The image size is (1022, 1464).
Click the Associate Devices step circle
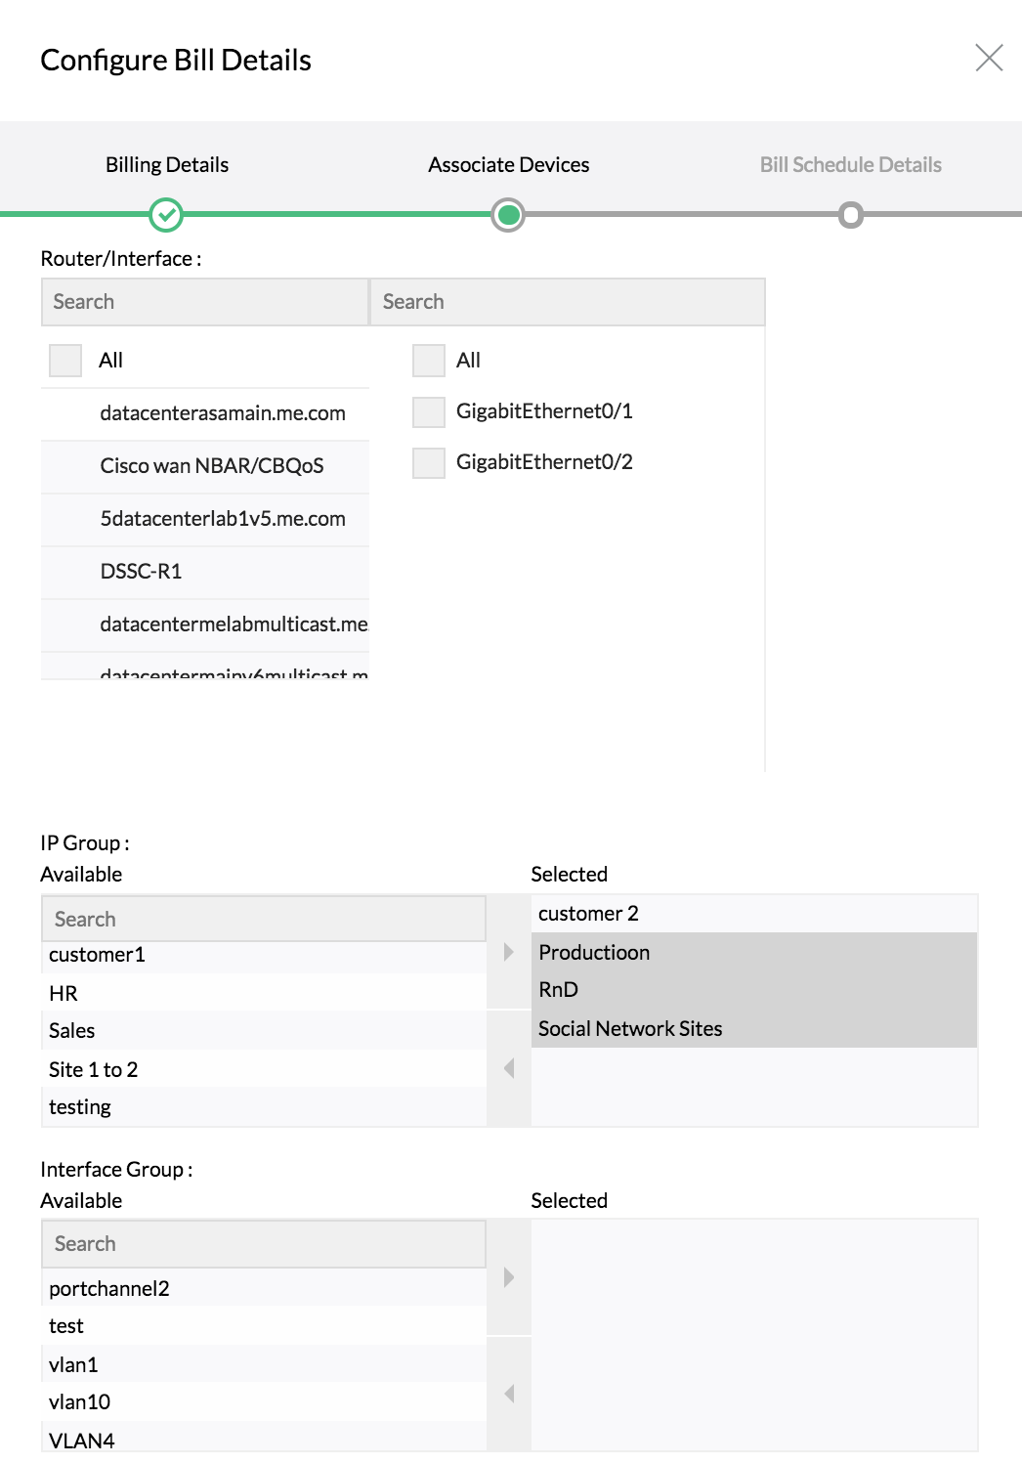click(508, 214)
